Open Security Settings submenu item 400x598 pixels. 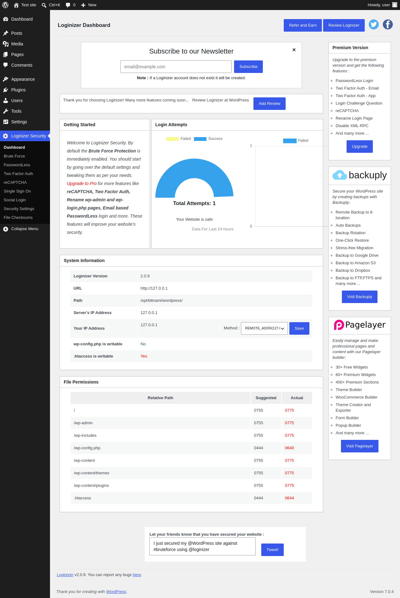click(19, 209)
